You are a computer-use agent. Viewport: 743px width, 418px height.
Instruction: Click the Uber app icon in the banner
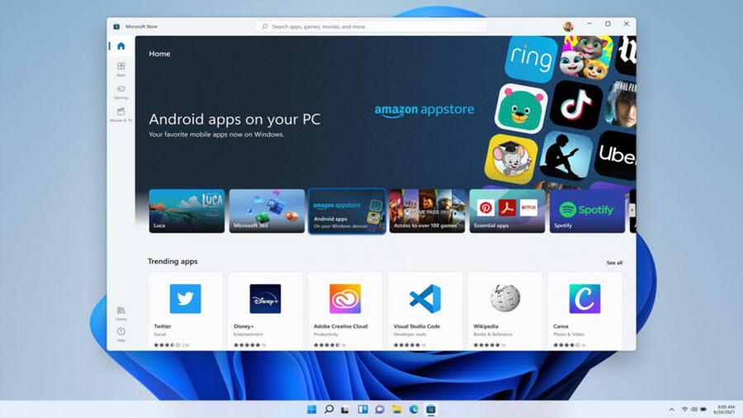click(616, 155)
